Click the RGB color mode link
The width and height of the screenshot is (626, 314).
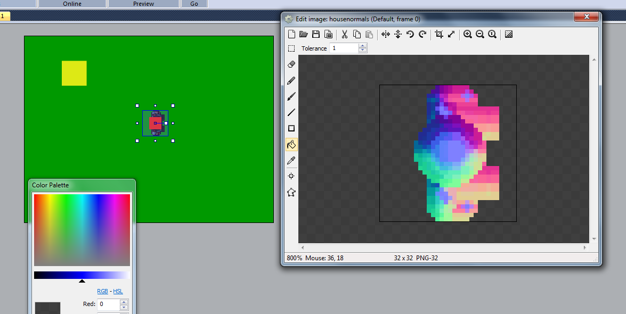coord(102,291)
